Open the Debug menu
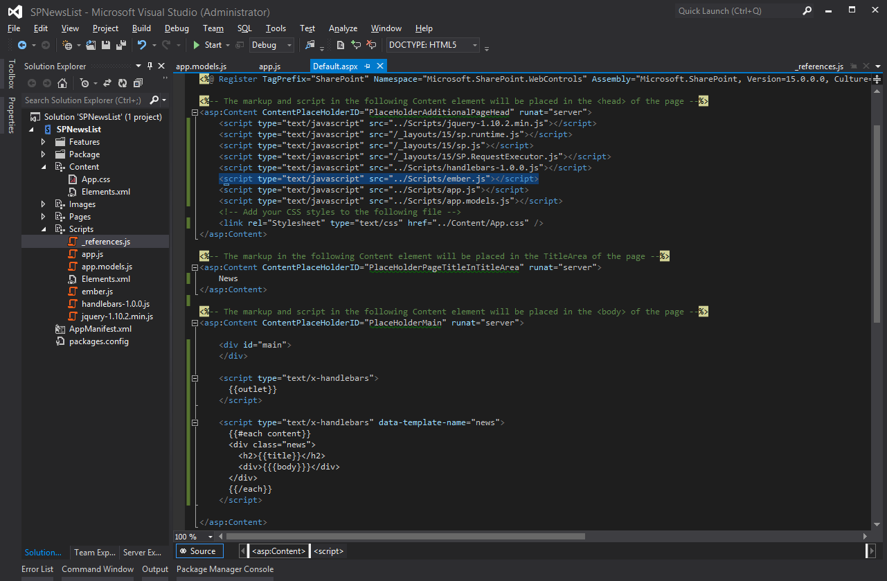Image resolution: width=887 pixels, height=581 pixels. 177,28
